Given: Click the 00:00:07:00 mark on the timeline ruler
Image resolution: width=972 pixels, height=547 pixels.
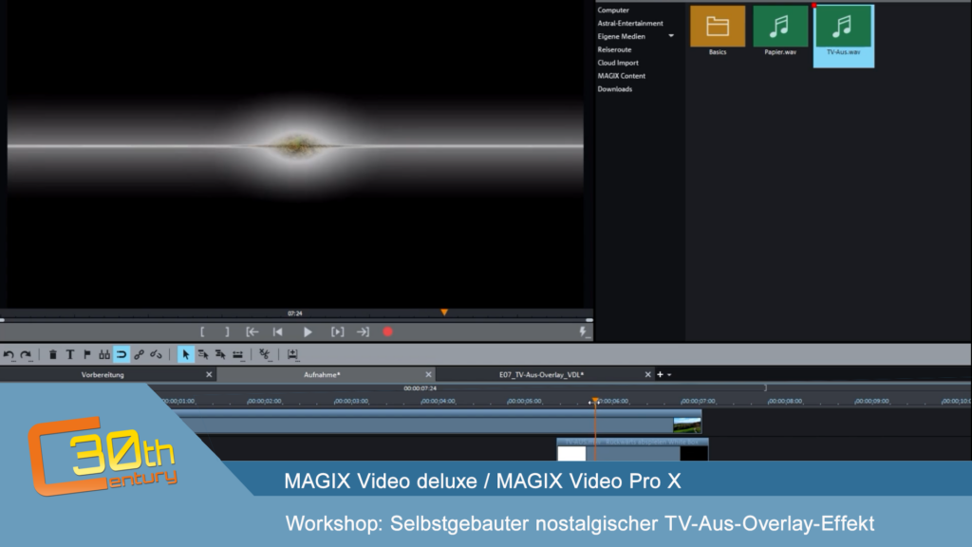Looking at the screenshot, I should pyautogui.click(x=698, y=402).
